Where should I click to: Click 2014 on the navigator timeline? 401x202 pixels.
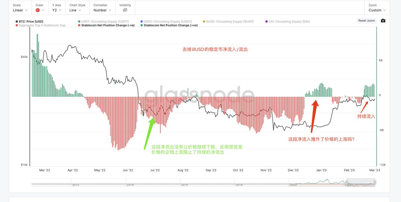click(x=130, y=185)
